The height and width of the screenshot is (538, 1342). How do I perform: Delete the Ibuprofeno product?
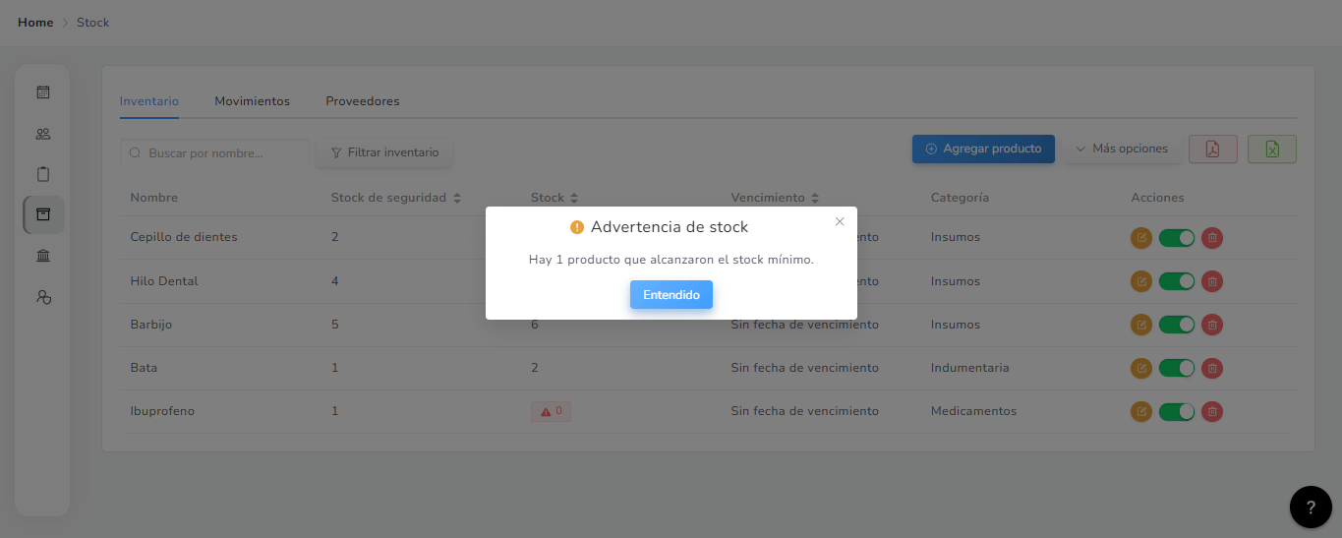pyautogui.click(x=1212, y=411)
